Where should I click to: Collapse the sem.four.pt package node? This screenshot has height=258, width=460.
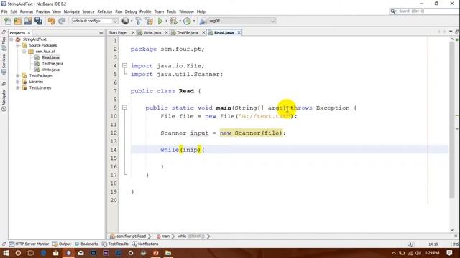pyautogui.click(x=24, y=52)
